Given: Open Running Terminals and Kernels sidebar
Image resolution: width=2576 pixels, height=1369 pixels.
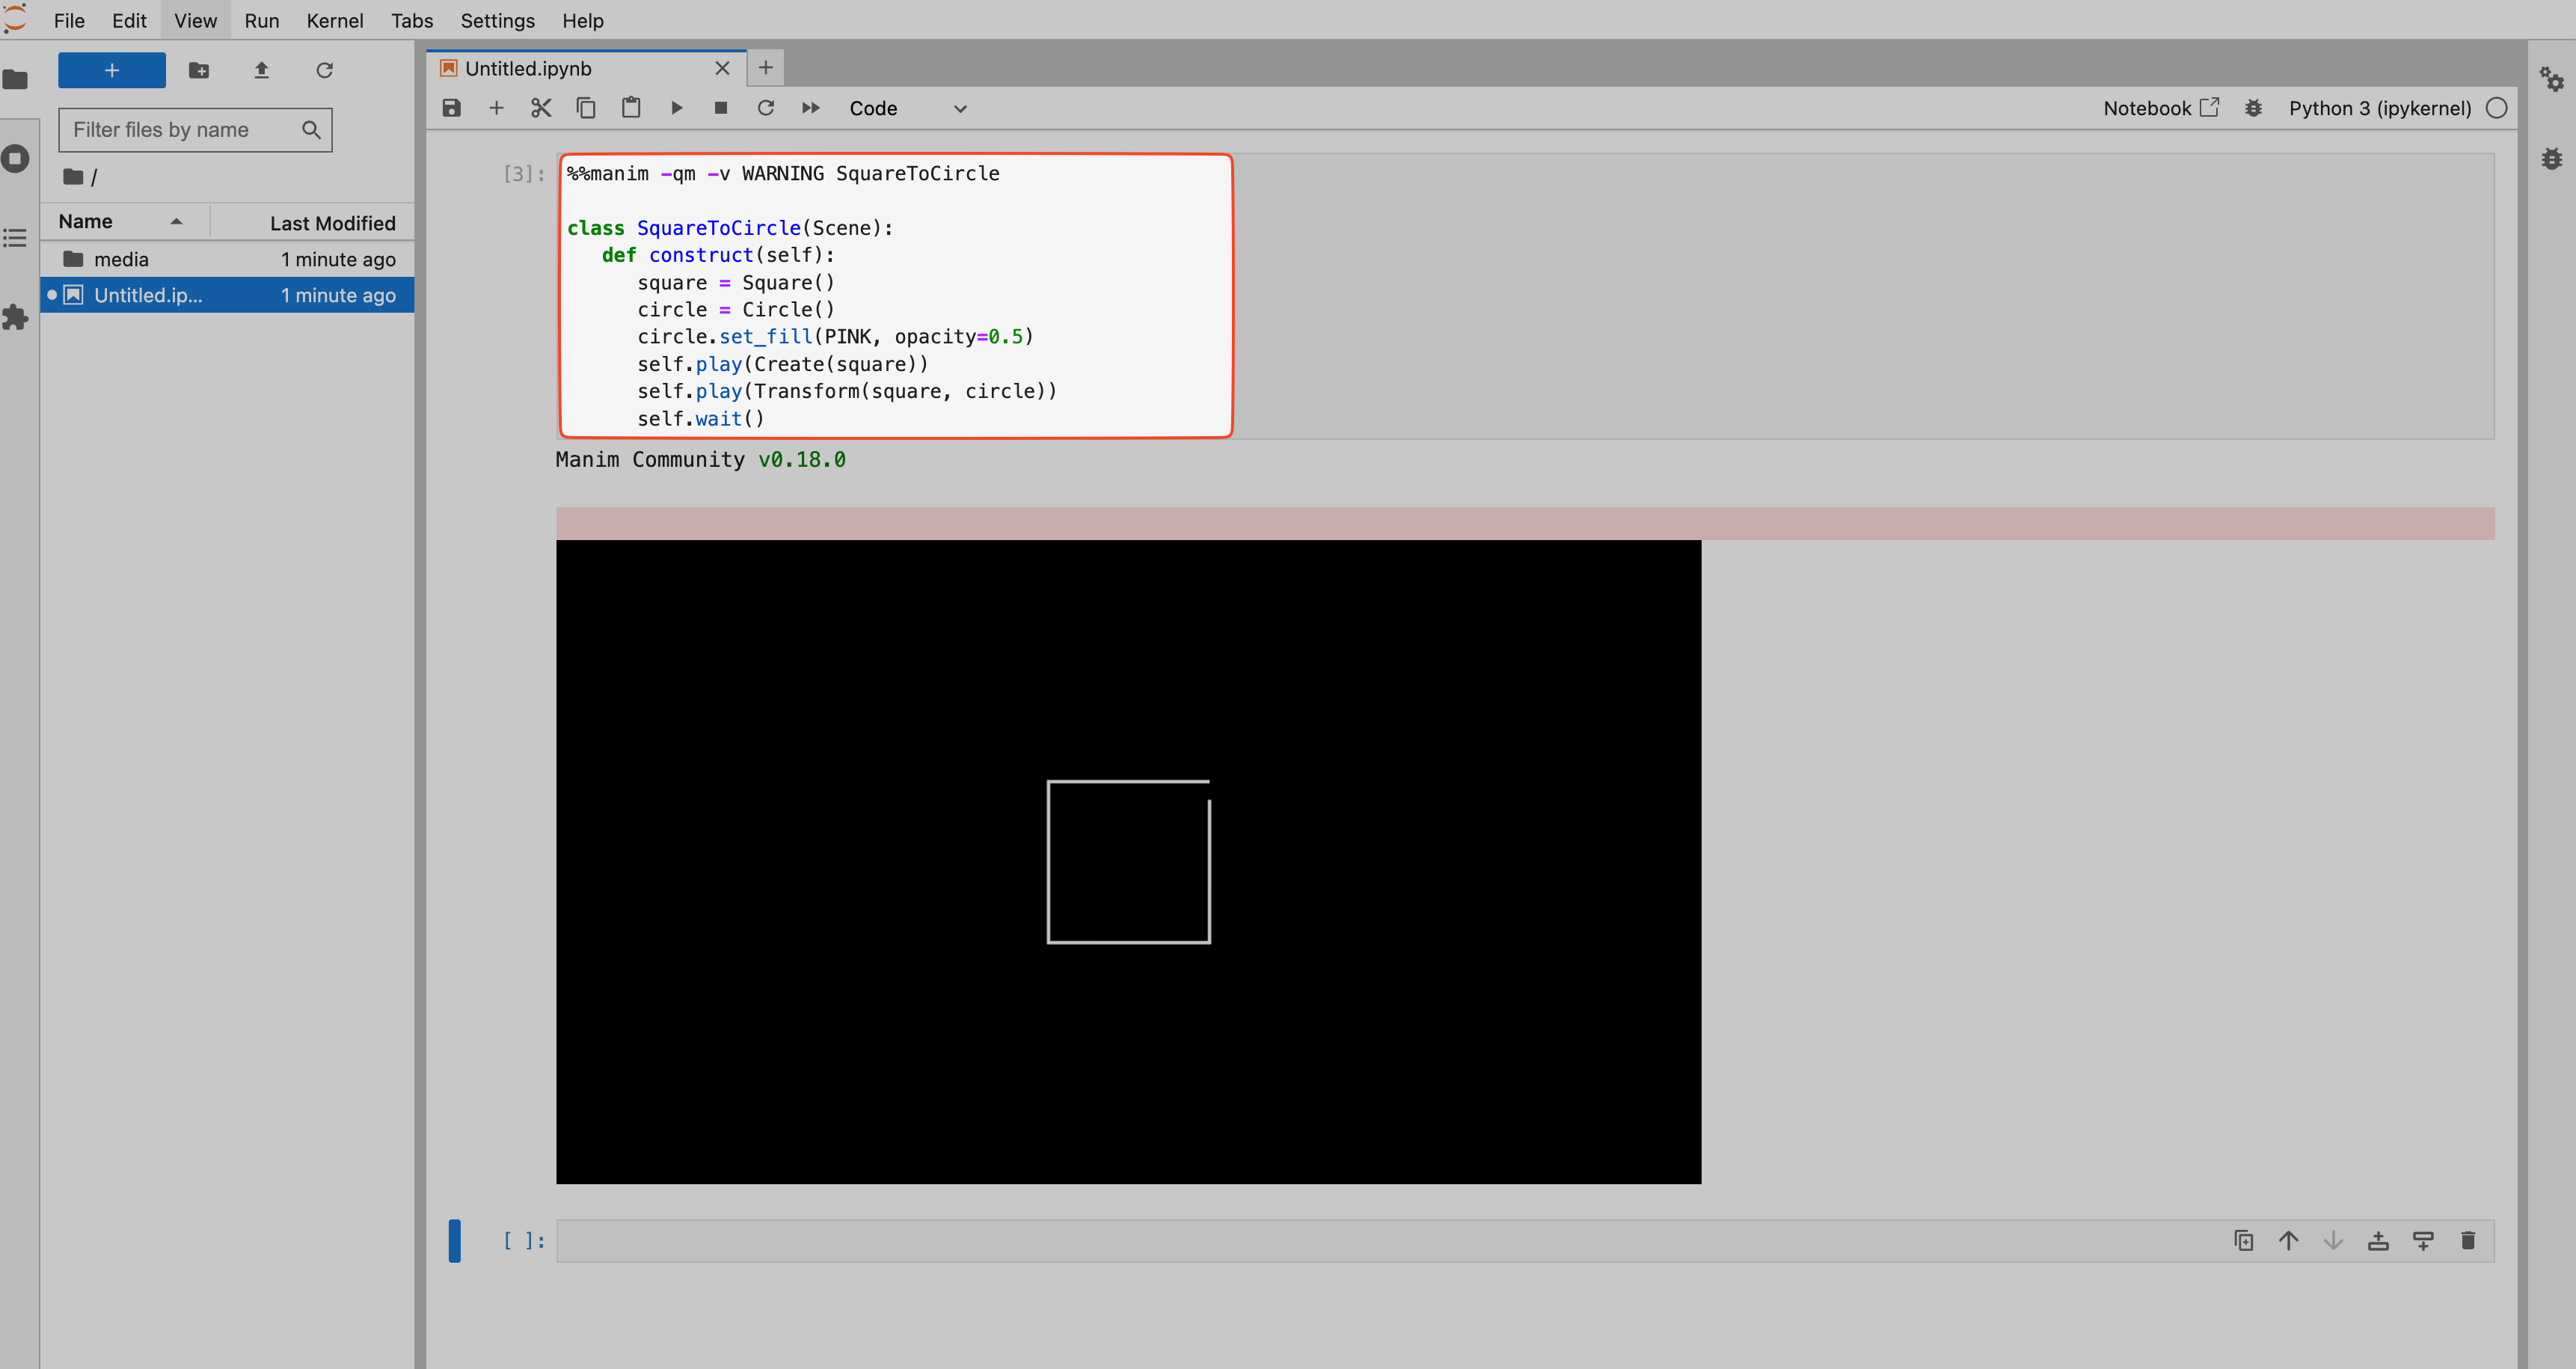Looking at the screenshot, I should 15,158.
